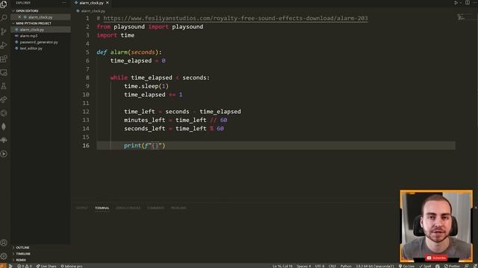This screenshot has width=478, height=268.
Task: Click the Spell checker status item
Action: [425, 266]
